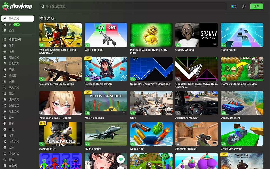
Task: Click the list icon for 所有类别
Action: pos(5,39)
